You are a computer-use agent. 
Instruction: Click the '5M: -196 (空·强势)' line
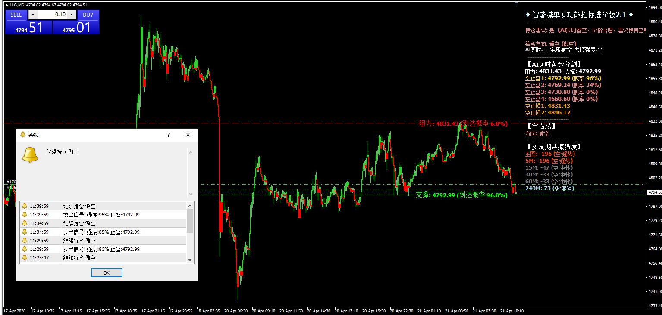[x=550, y=161]
